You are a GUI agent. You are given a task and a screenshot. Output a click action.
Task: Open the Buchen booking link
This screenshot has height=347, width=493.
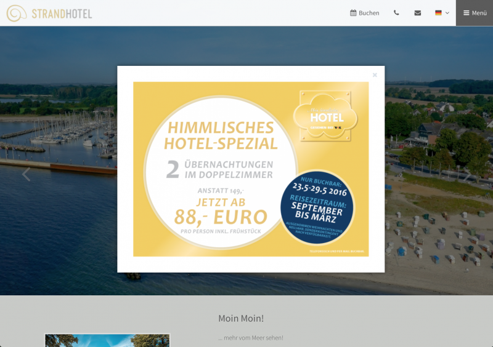click(x=364, y=13)
